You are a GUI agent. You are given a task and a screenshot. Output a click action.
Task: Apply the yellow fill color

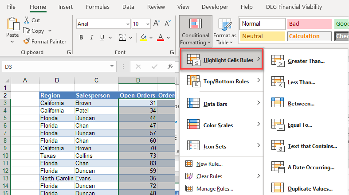(x=143, y=38)
